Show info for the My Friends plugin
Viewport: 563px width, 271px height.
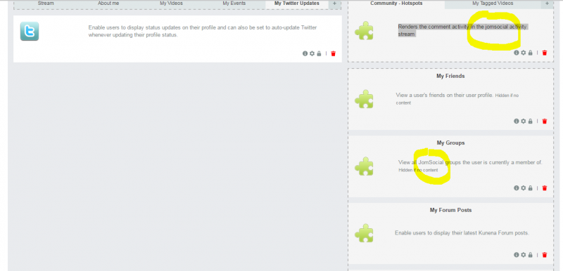coord(517,121)
